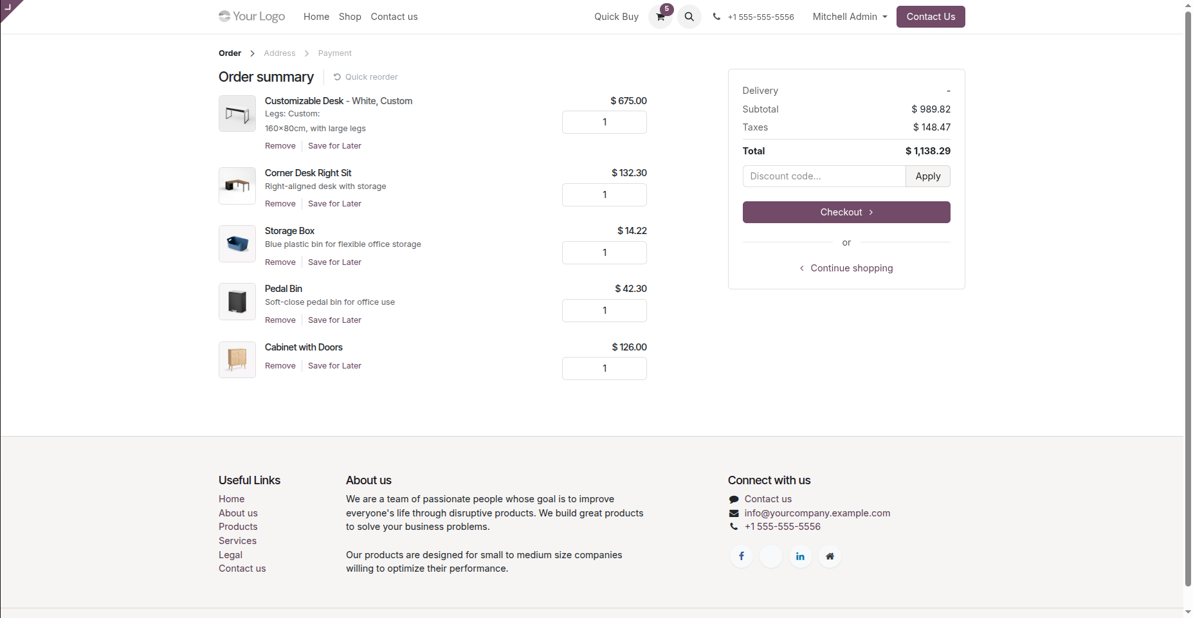
Task: Click Continue shopping link
Action: [846, 268]
